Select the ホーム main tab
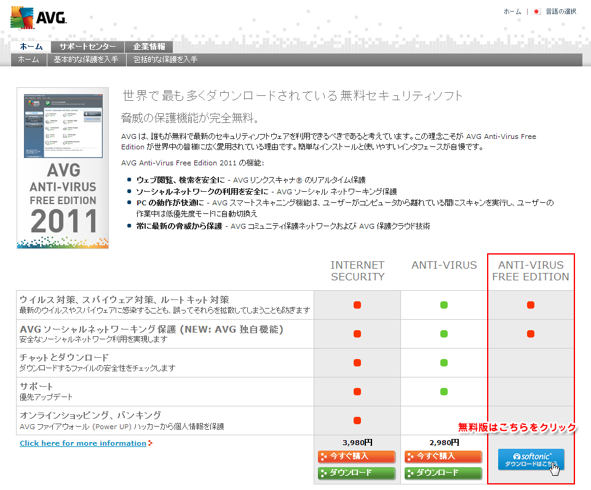Screen dimensions: 591x490 pos(31,47)
